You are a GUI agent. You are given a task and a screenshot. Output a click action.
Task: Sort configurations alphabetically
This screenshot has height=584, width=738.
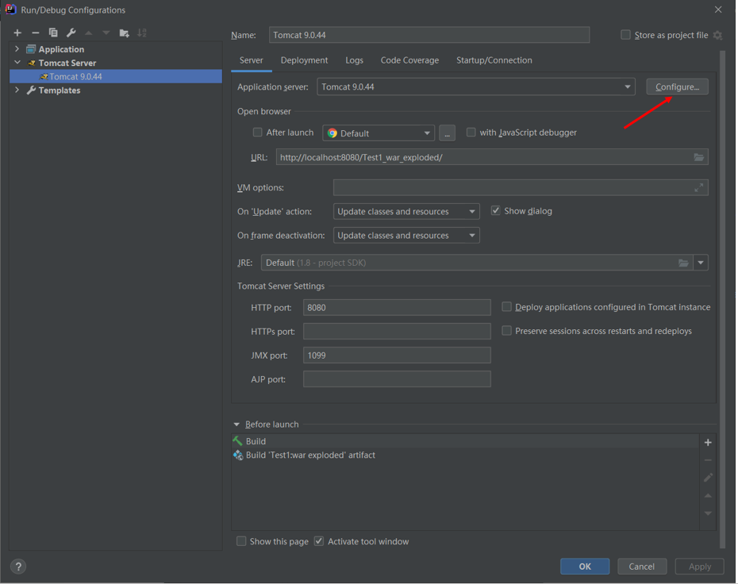pos(142,33)
